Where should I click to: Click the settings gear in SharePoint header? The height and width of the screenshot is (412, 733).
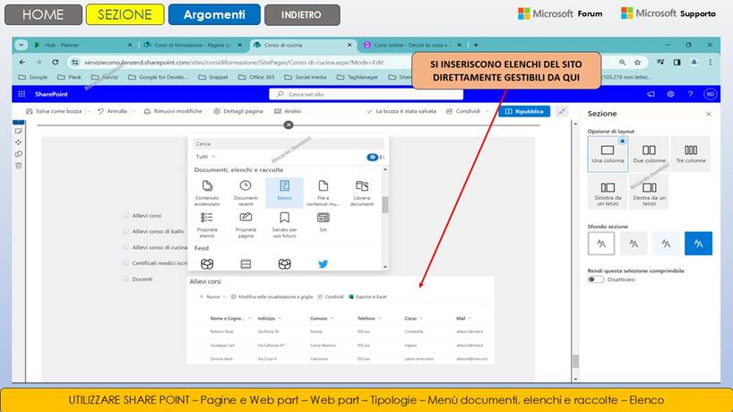[x=670, y=94]
